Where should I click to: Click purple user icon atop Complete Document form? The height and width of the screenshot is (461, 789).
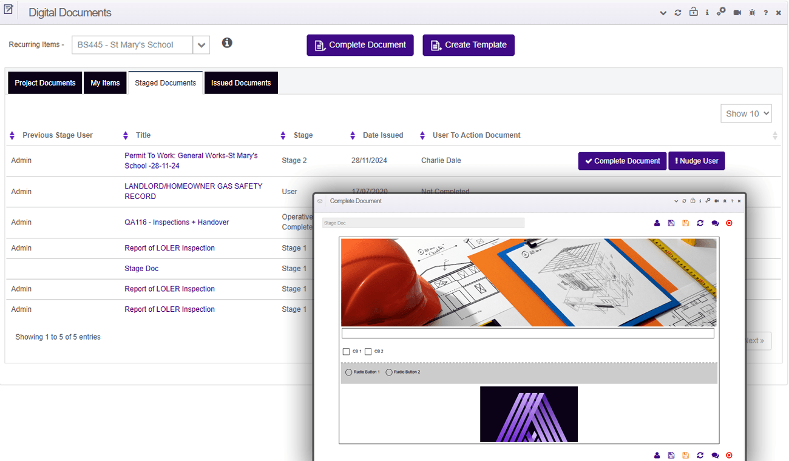click(657, 223)
